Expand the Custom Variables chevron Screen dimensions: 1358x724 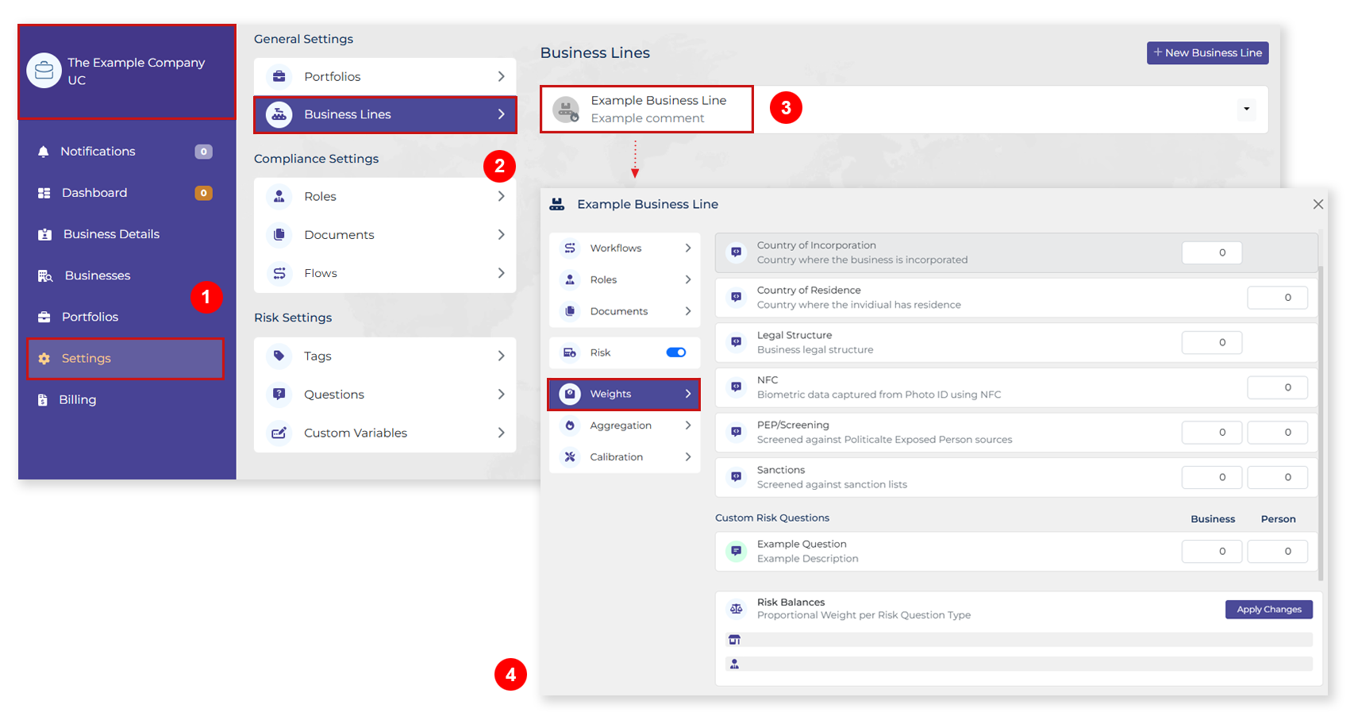click(x=501, y=433)
